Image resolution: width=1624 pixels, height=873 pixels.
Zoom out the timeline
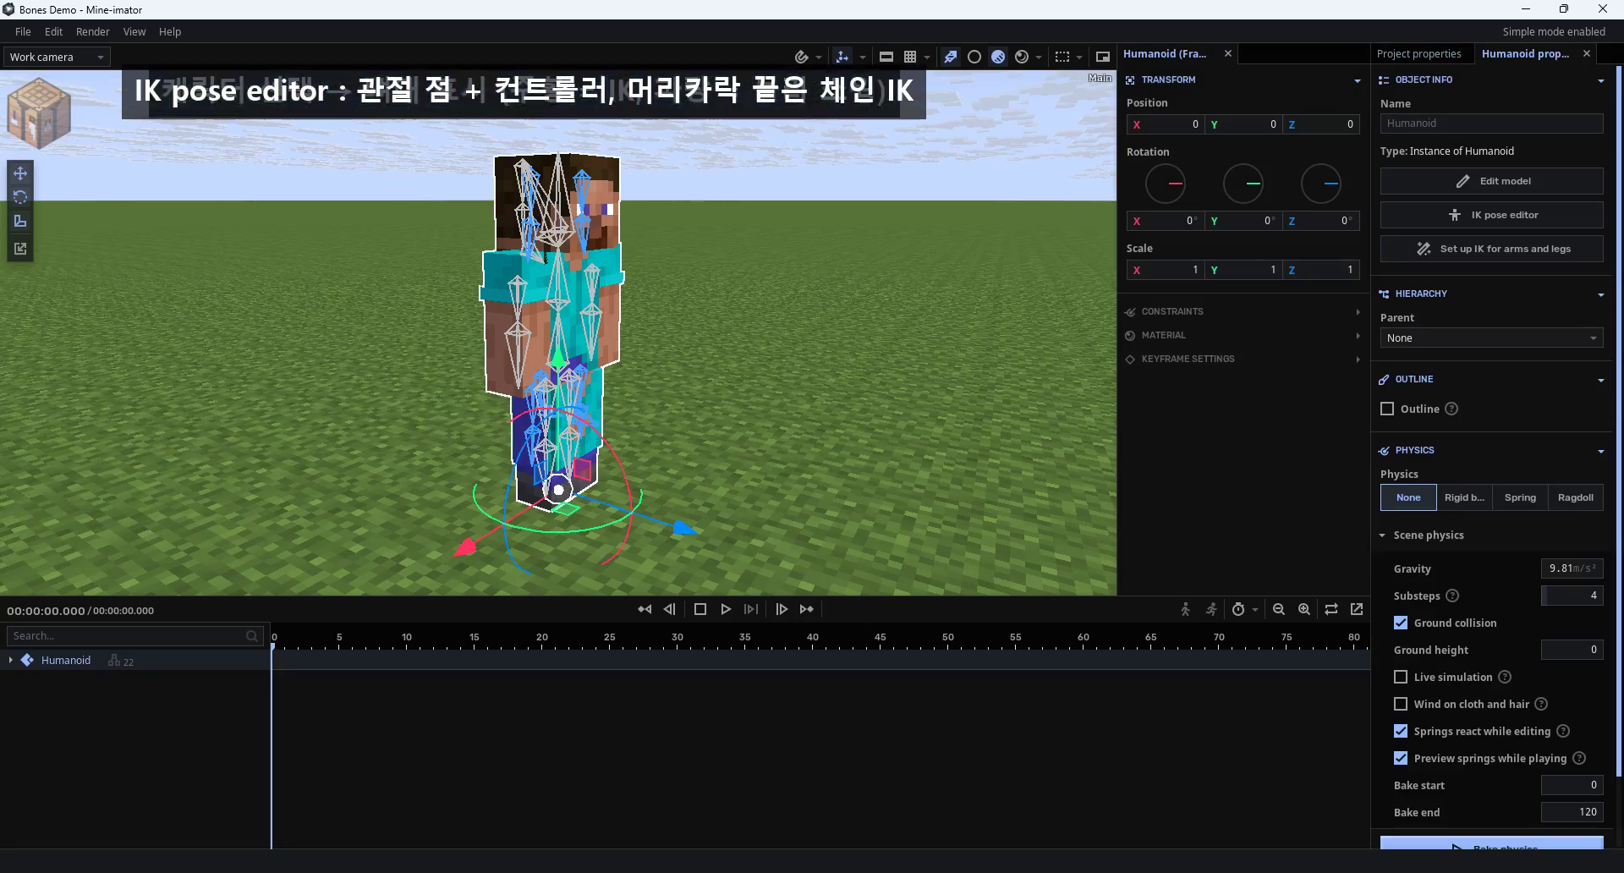[x=1279, y=609]
